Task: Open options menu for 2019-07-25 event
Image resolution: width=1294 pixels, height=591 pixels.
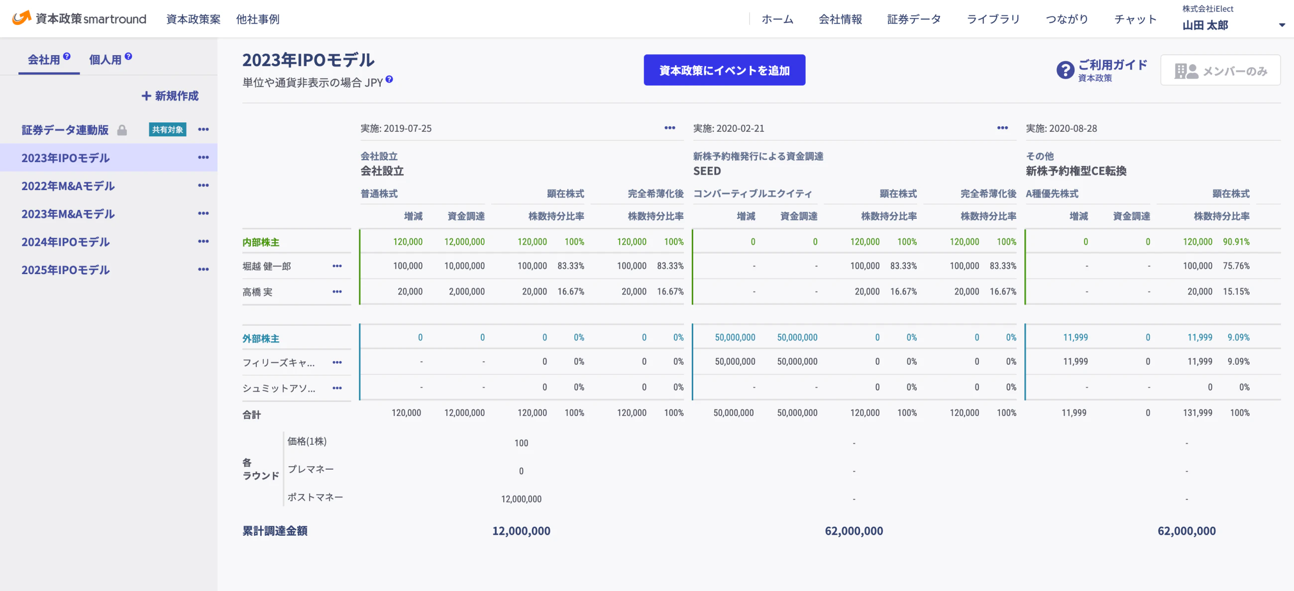Action: (x=669, y=128)
